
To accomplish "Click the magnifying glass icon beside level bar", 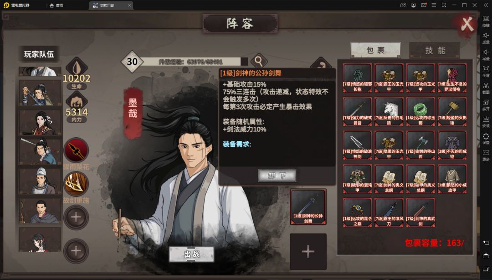I will click(259, 61).
